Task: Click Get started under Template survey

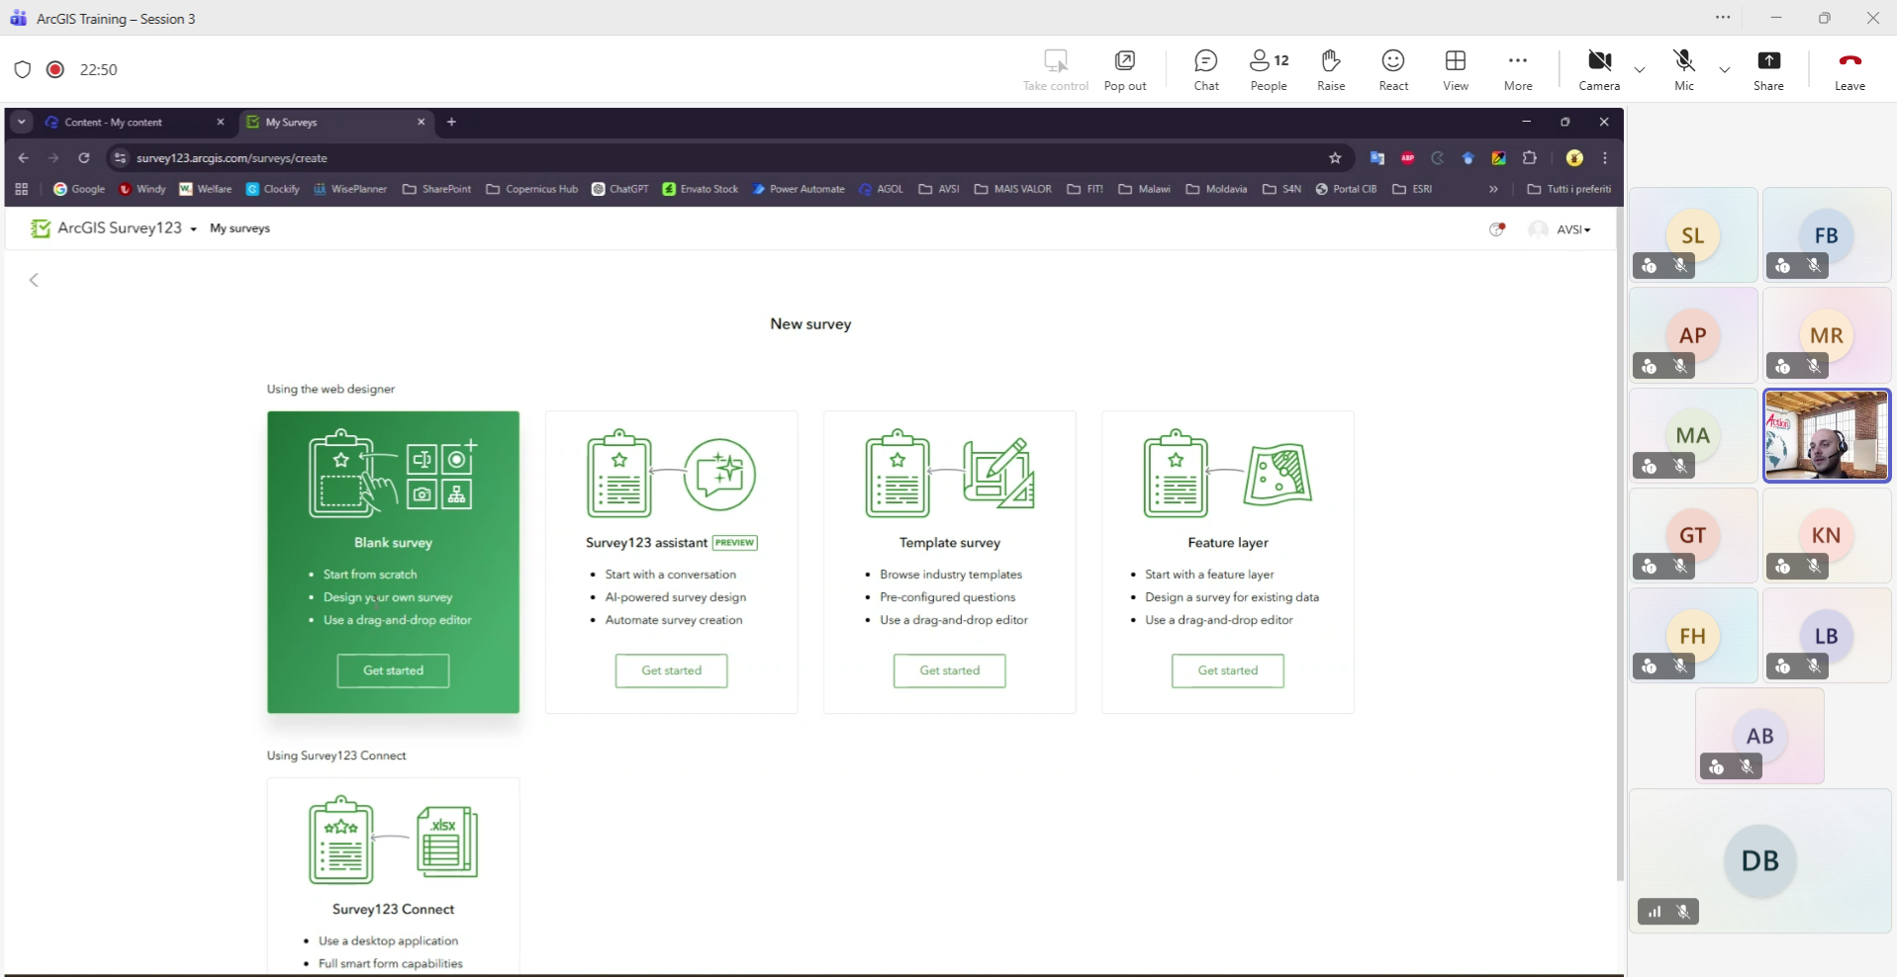Action: click(949, 670)
